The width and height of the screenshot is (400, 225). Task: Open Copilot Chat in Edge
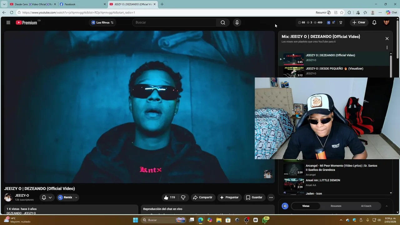391,12
